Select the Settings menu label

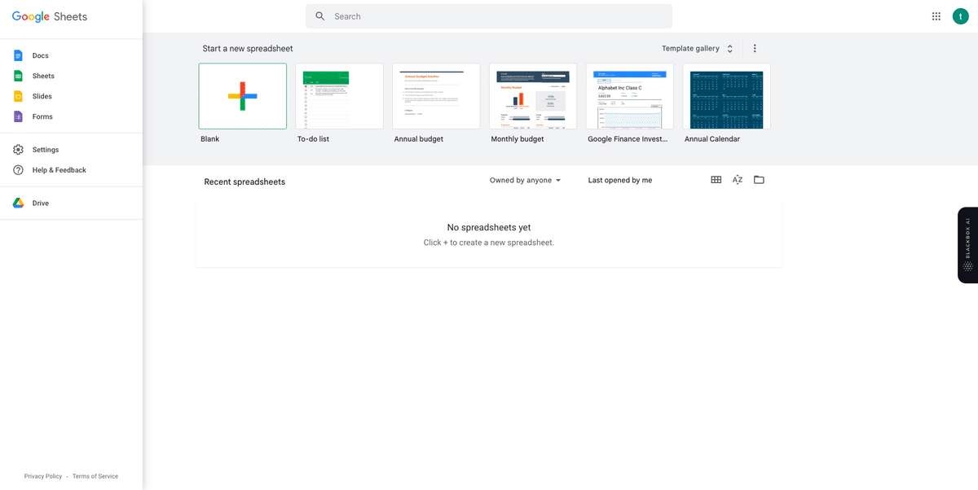coord(46,150)
